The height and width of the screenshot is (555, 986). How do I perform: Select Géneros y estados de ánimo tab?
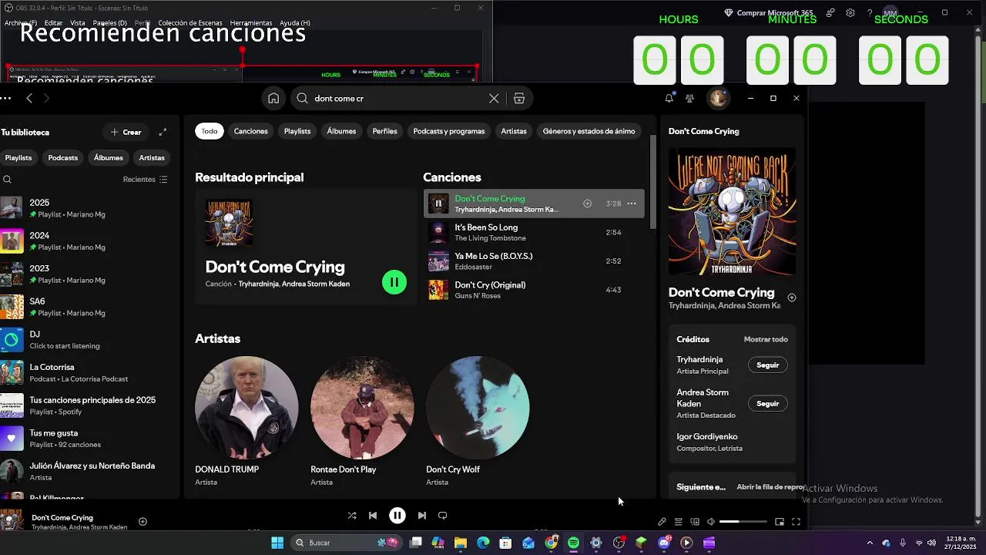589,131
